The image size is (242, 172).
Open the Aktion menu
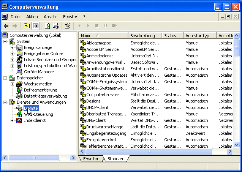click(x=32, y=17)
